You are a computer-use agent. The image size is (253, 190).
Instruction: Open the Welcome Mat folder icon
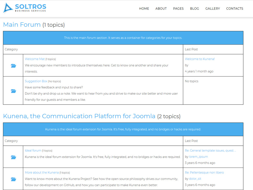[x=13, y=66]
